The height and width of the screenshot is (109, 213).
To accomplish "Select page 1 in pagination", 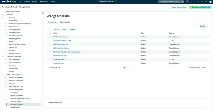I will tap(124, 68).
